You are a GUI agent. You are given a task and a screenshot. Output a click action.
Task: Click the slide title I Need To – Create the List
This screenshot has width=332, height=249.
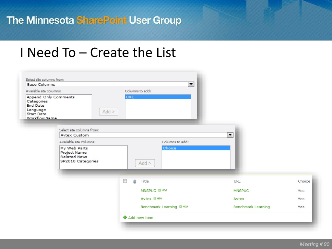98,52
